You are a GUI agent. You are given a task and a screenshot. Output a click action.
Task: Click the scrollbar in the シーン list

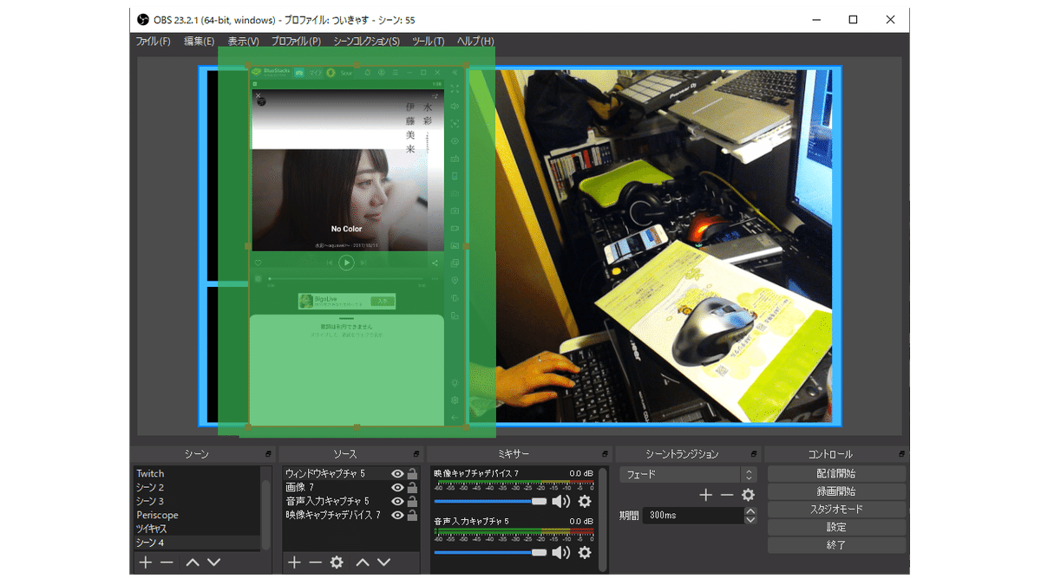tap(265, 514)
